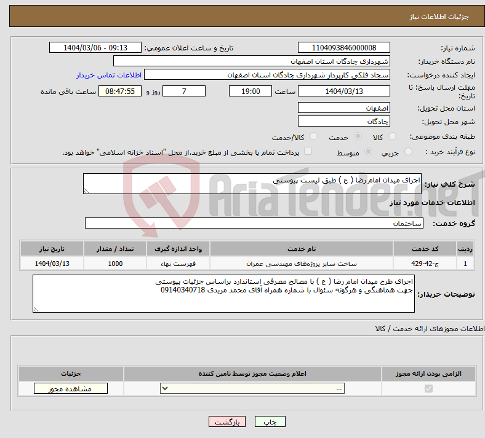Click the جزئیات اطلاعات نیاز page title
The width and height of the screenshot is (485, 438).
439,17
